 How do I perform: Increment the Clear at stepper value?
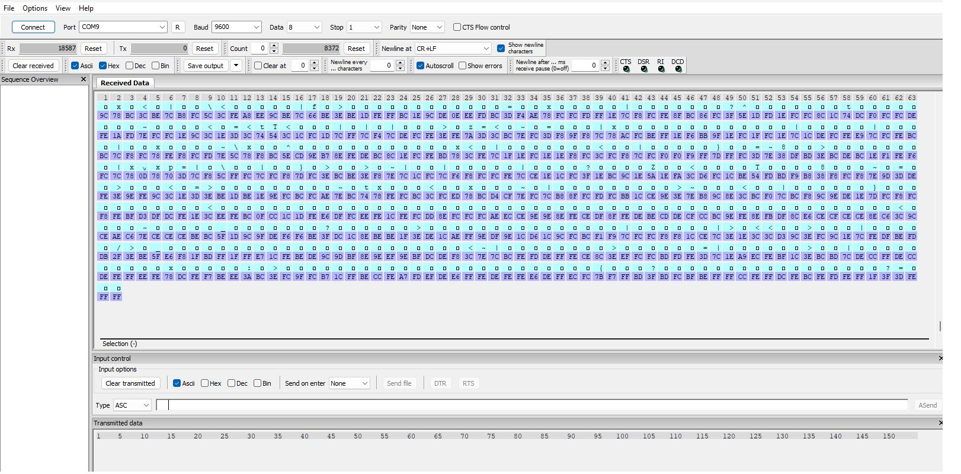[x=315, y=63]
